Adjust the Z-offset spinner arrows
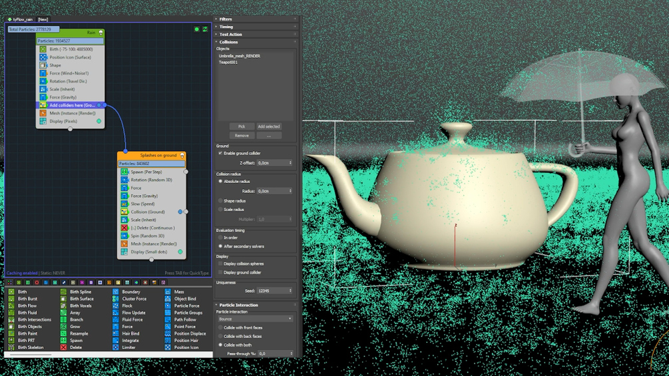Screen dimensions: 669x376 click(x=290, y=163)
